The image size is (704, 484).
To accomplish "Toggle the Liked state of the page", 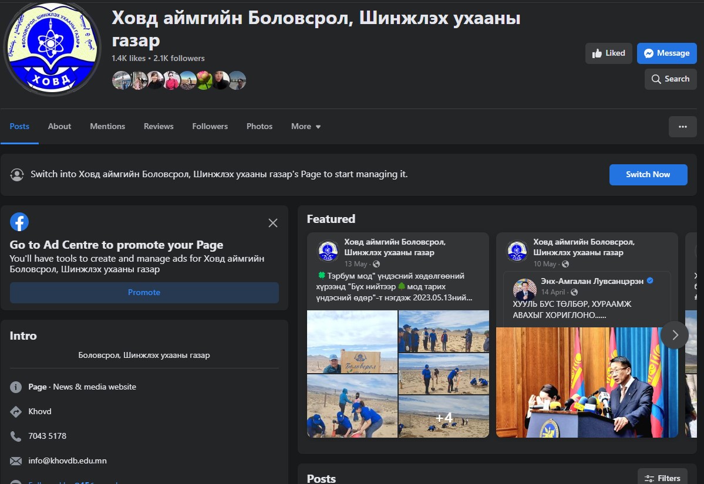I will [608, 53].
